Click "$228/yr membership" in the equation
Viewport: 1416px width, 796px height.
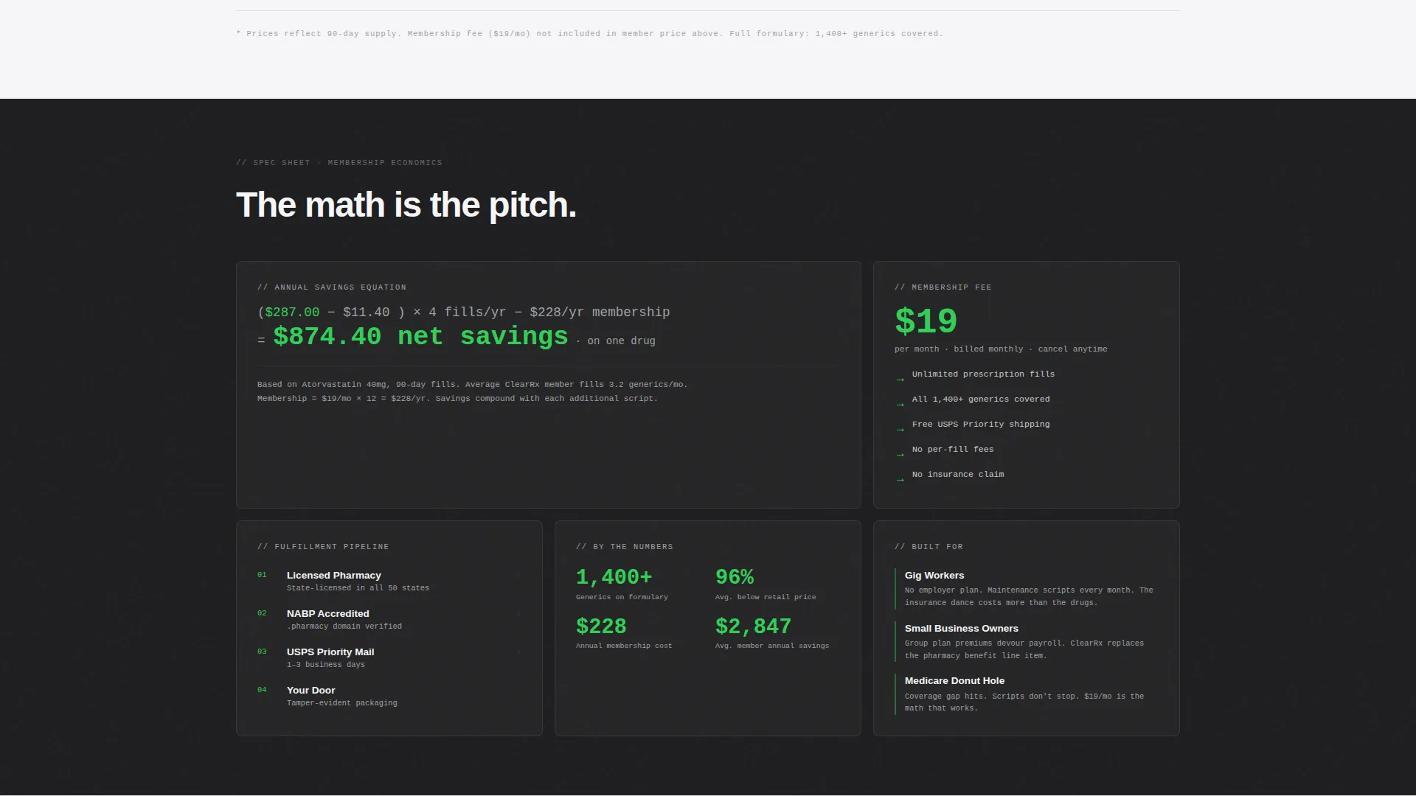600,313
